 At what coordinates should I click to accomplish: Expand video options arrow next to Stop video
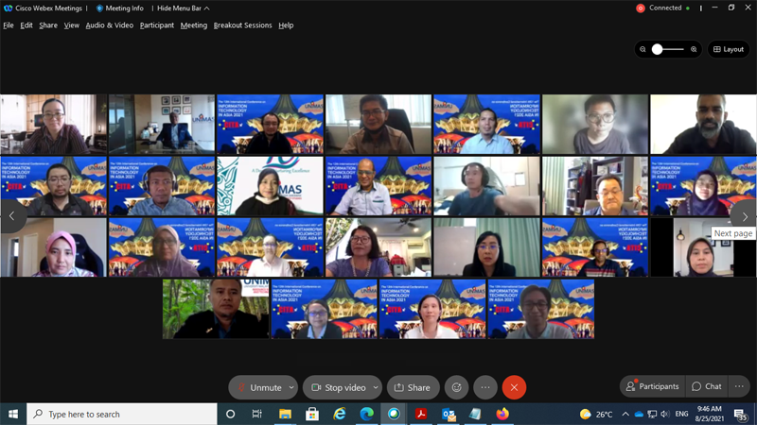coord(376,387)
